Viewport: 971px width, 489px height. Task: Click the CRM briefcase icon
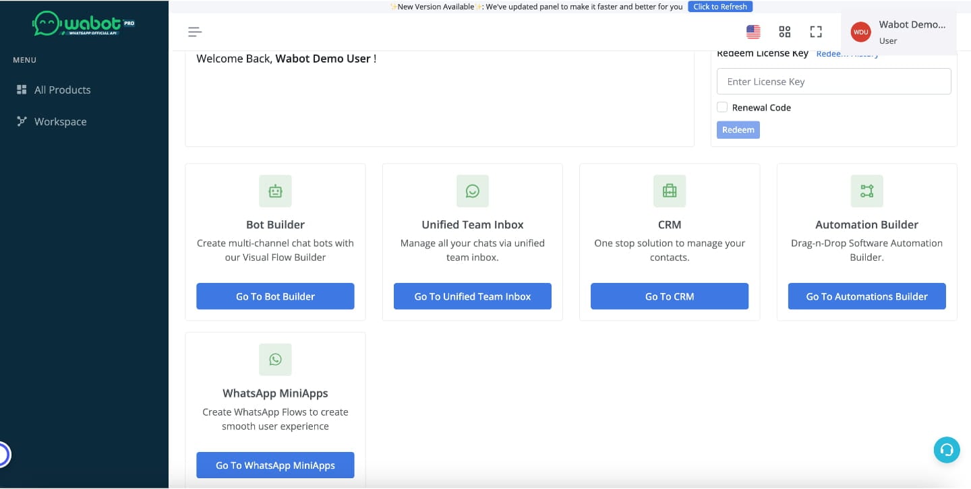[669, 191]
